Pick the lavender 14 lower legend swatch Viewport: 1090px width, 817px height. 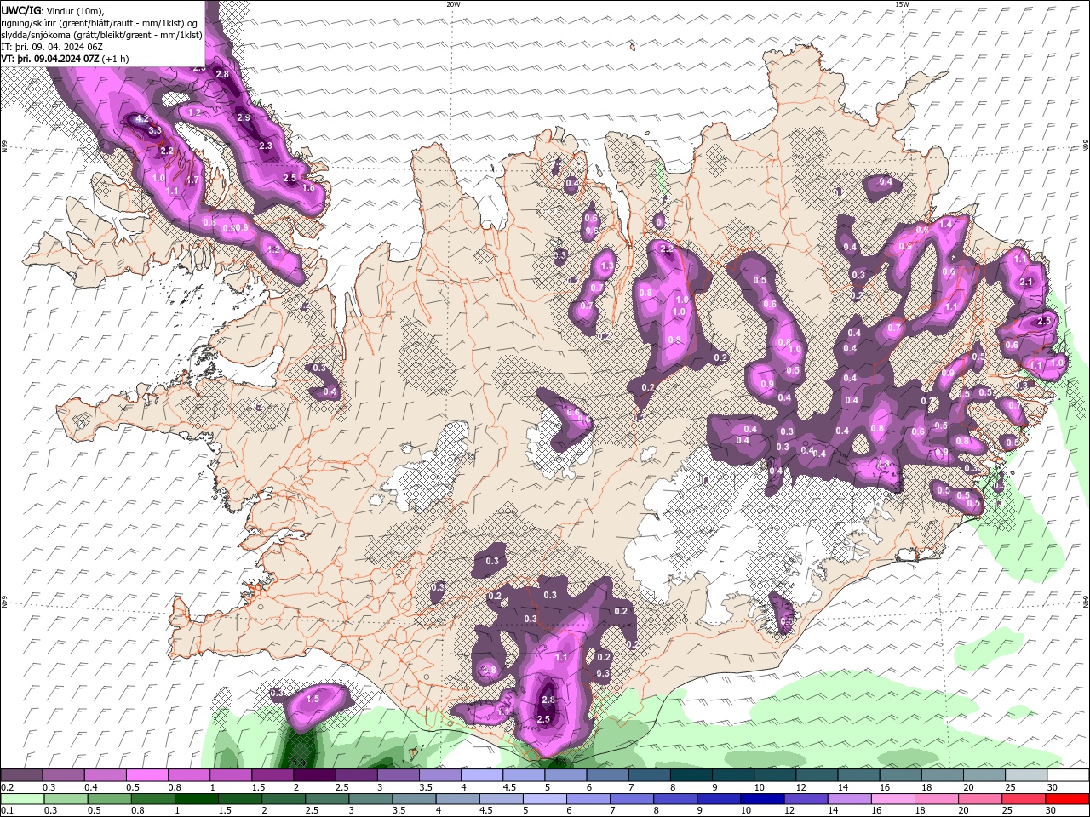[x=848, y=799]
